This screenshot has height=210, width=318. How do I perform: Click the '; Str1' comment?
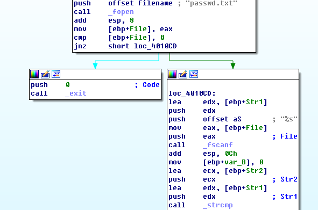(285, 197)
